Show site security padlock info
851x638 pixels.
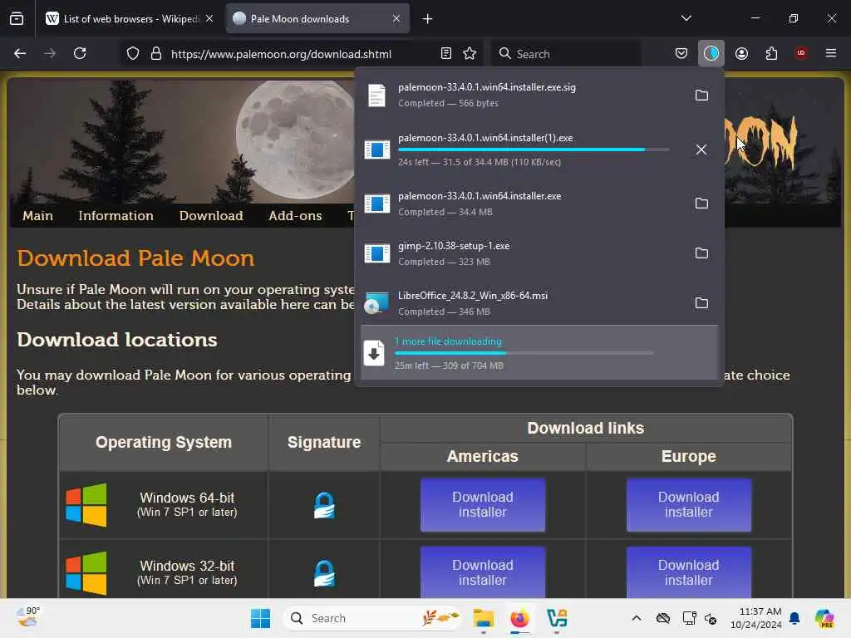point(156,54)
